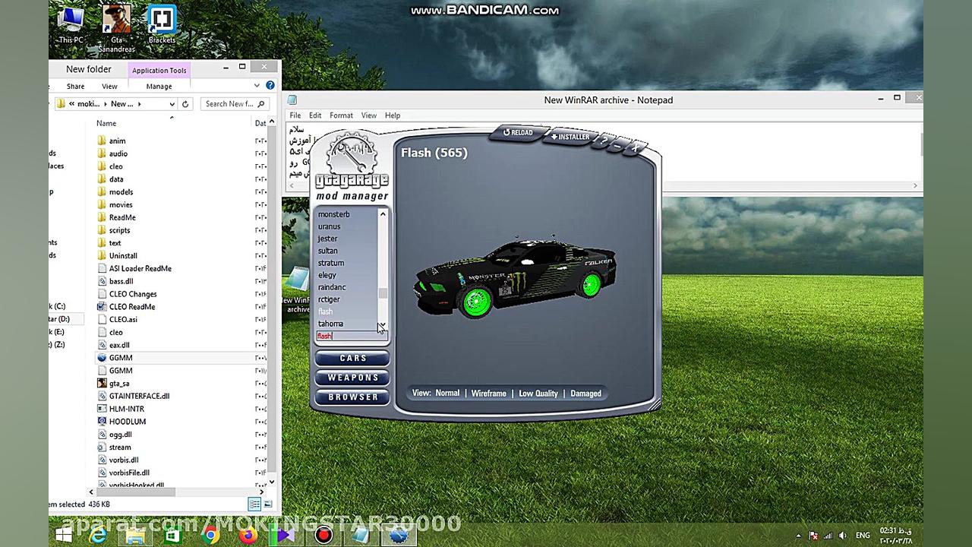972x547 pixels.
Task: Switch car view to Low Quality
Action: 538,394
